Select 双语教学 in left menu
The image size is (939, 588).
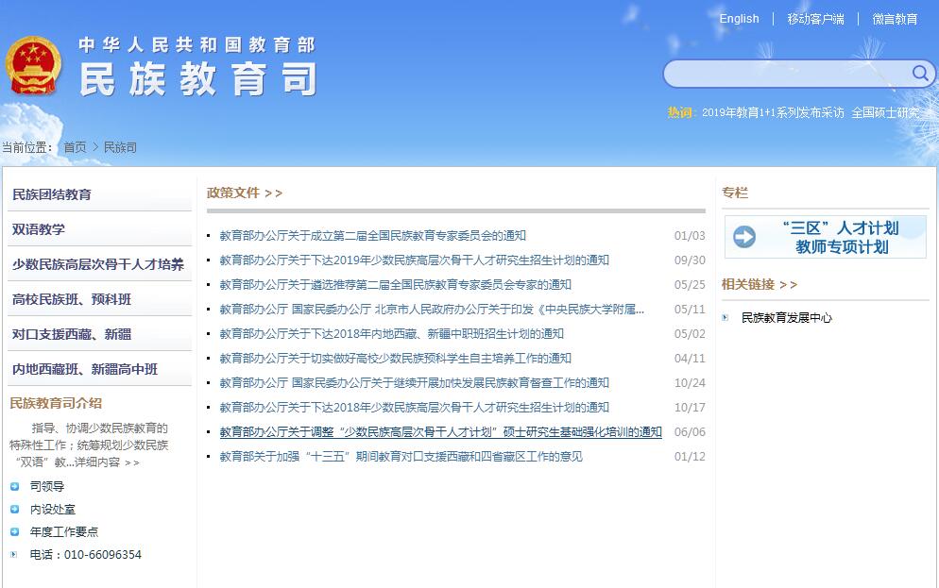pyautogui.click(x=39, y=229)
